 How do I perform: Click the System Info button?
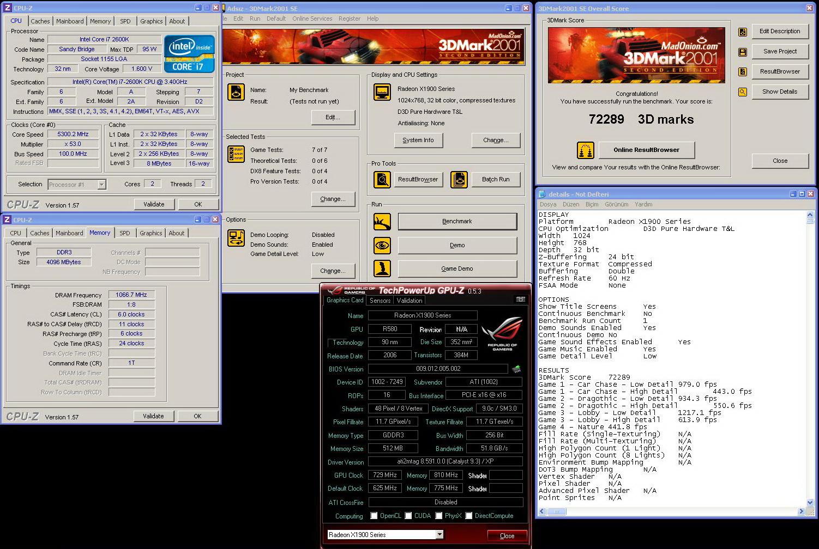click(418, 140)
